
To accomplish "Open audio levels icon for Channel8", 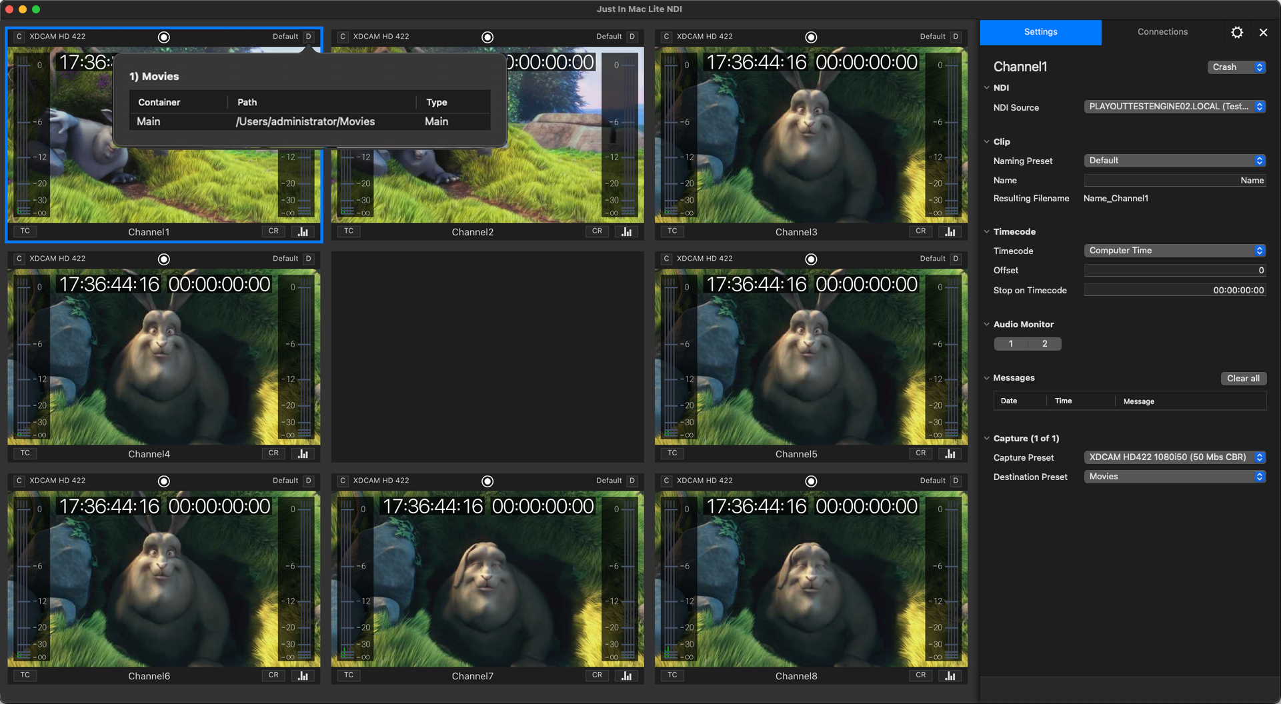I will pyautogui.click(x=950, y=675).
